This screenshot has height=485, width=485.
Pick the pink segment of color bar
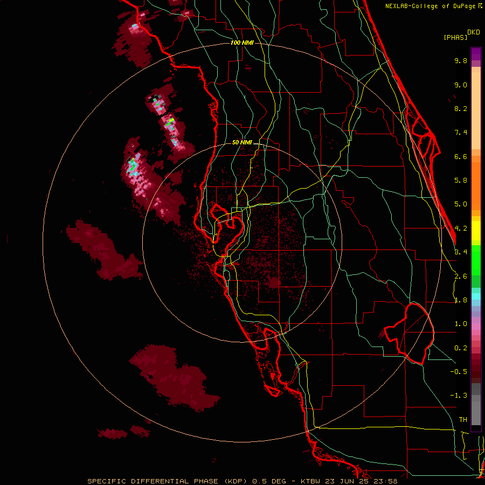coord(476,327)
